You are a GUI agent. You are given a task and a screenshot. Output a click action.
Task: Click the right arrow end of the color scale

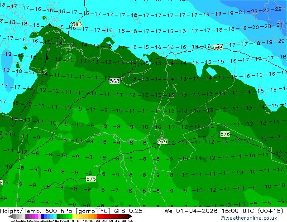(x=130, y=216)
